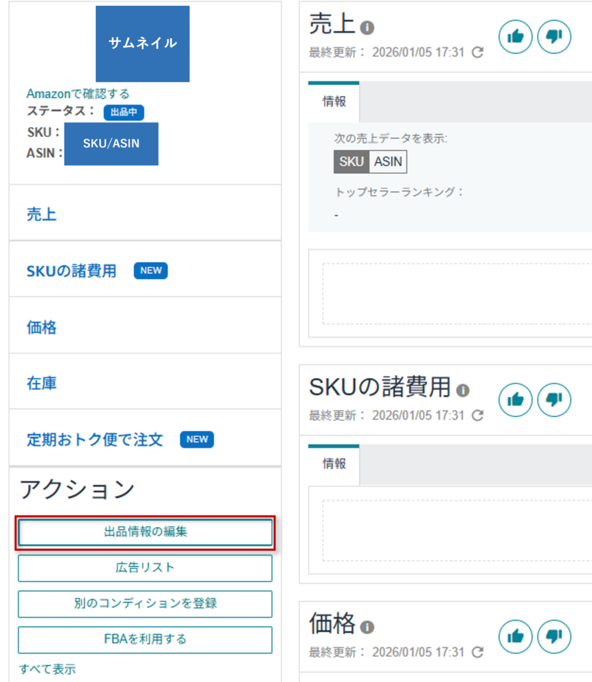Open the 情報 tab in SKUの諸費用 panel

pos(333,465)
